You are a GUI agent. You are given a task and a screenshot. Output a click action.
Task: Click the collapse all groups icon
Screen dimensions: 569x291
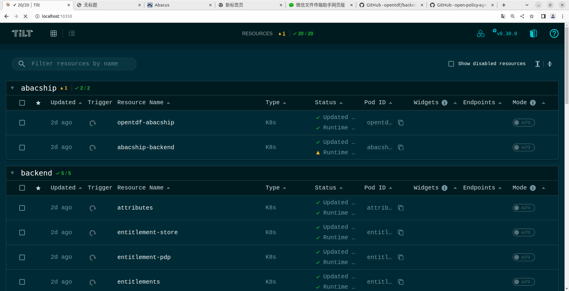click(550, 64)
